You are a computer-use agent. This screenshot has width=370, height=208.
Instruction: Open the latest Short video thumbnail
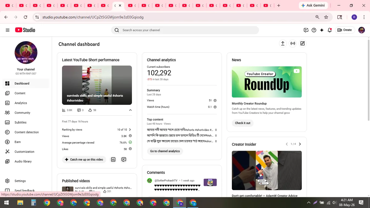97,85
